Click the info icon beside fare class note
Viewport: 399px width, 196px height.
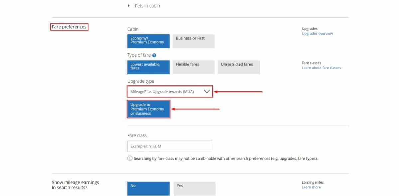tap(130, 158)
